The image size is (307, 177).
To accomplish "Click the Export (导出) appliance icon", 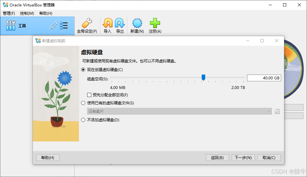I will [x=120, y=23].
